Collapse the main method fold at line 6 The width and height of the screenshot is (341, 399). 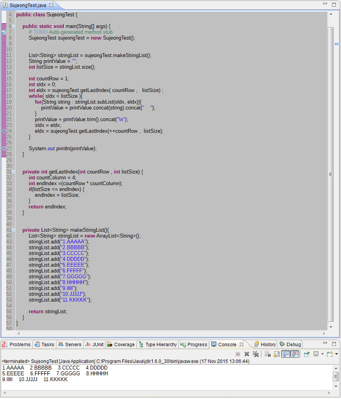(x=13, y=26)
